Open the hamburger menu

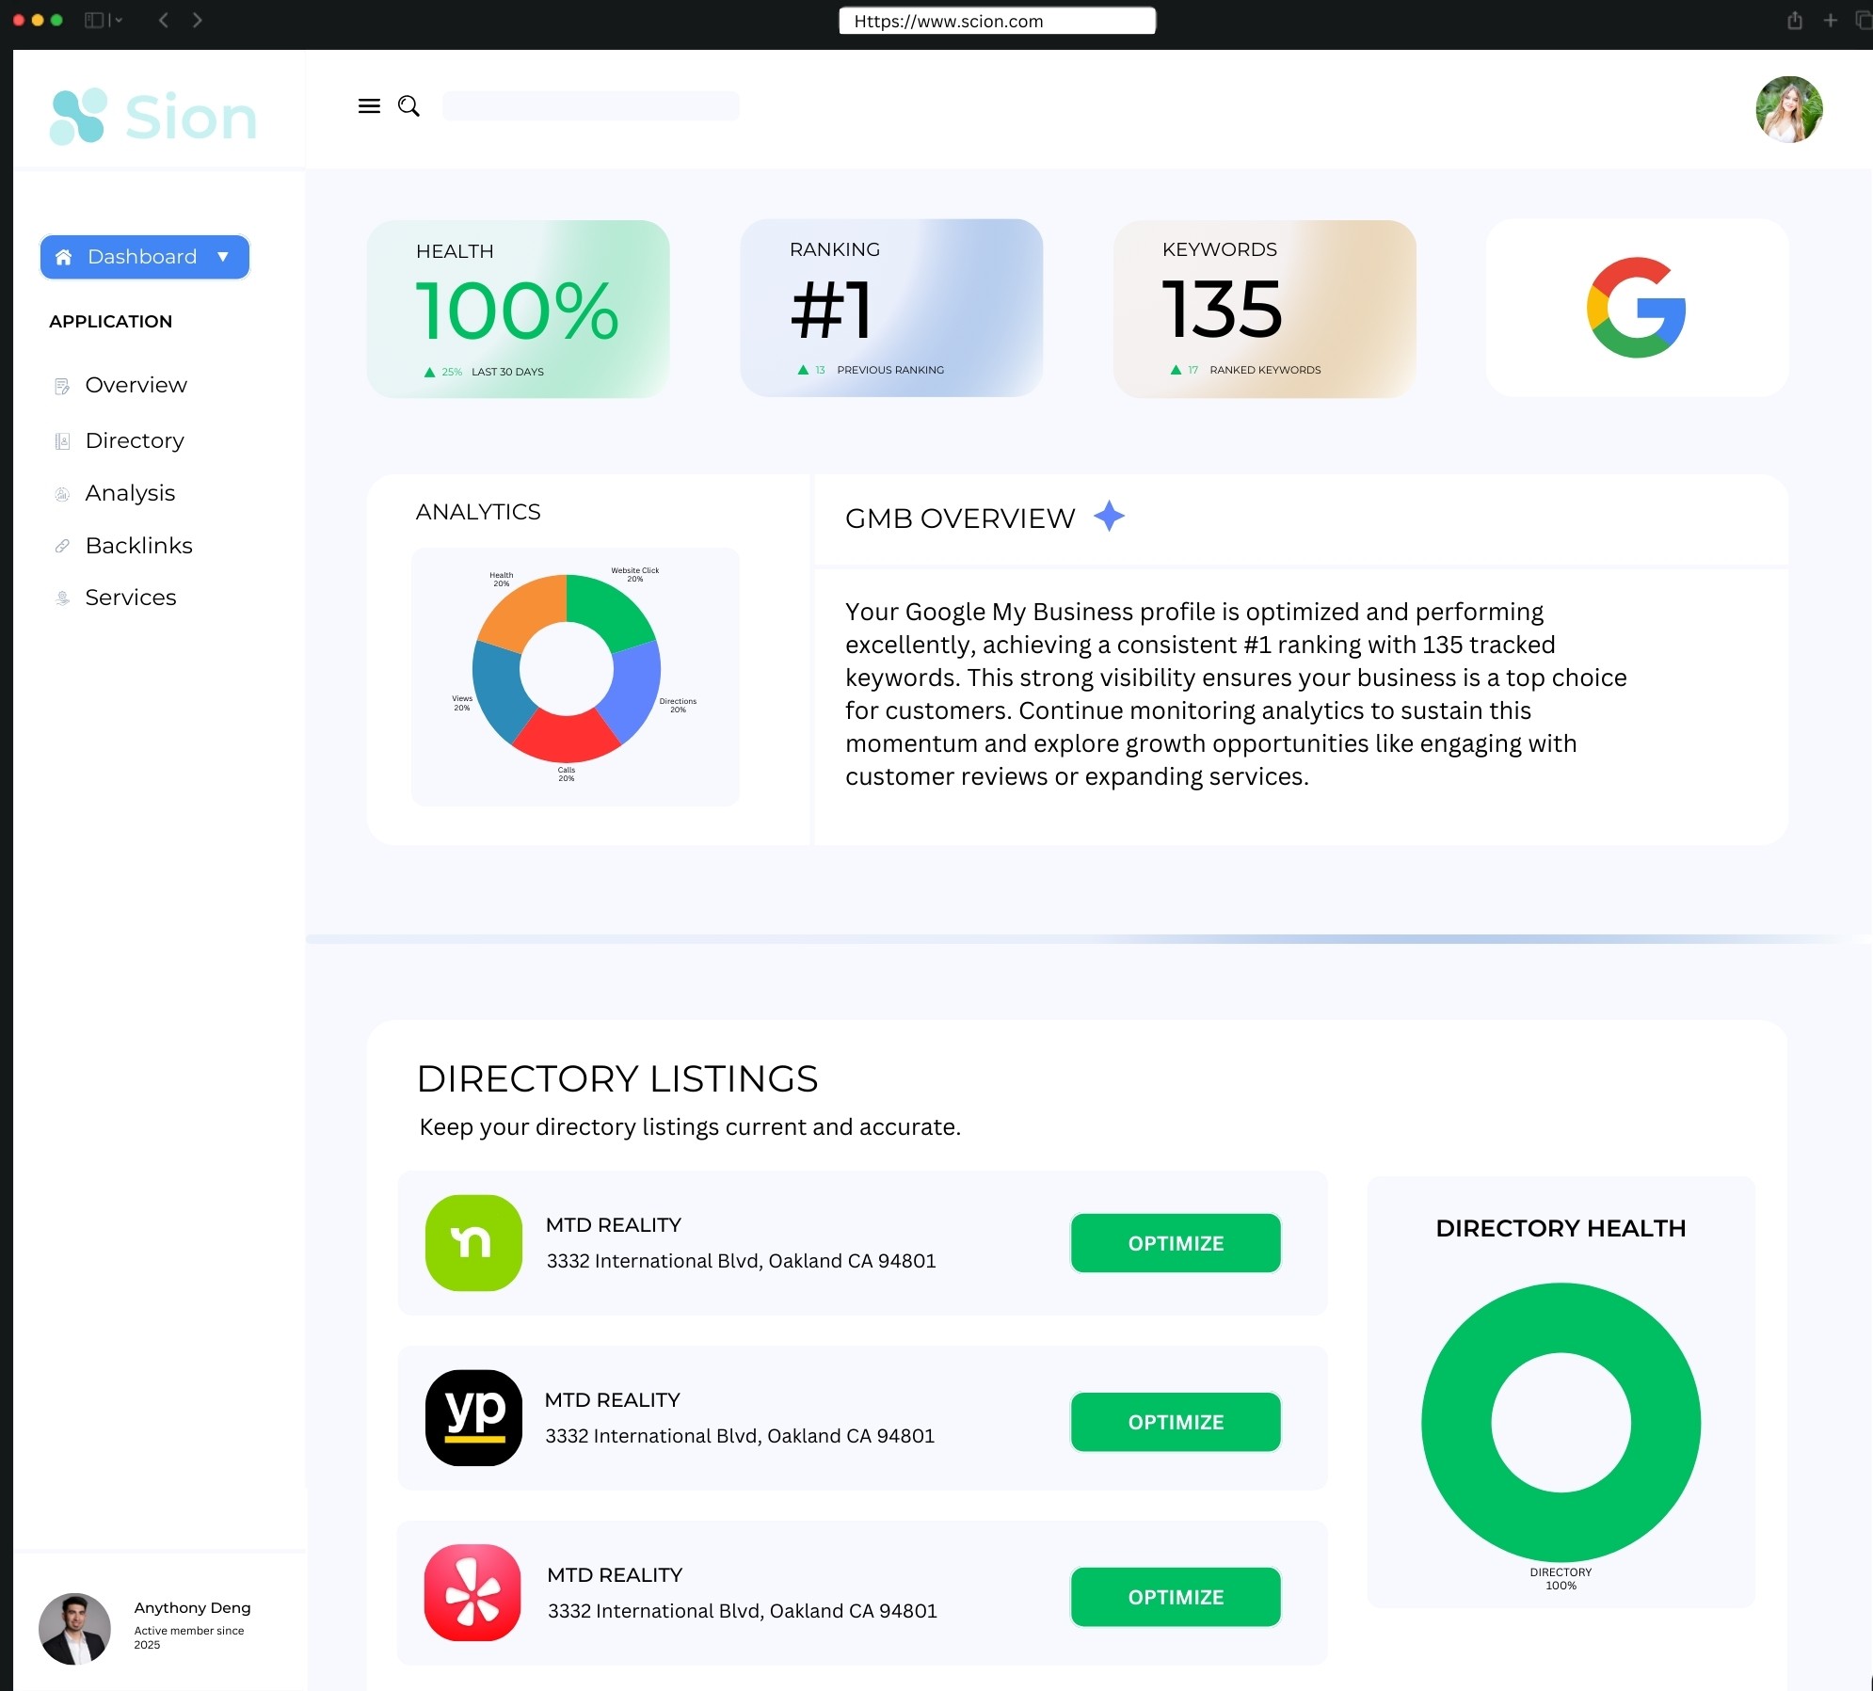click(369, 106)
